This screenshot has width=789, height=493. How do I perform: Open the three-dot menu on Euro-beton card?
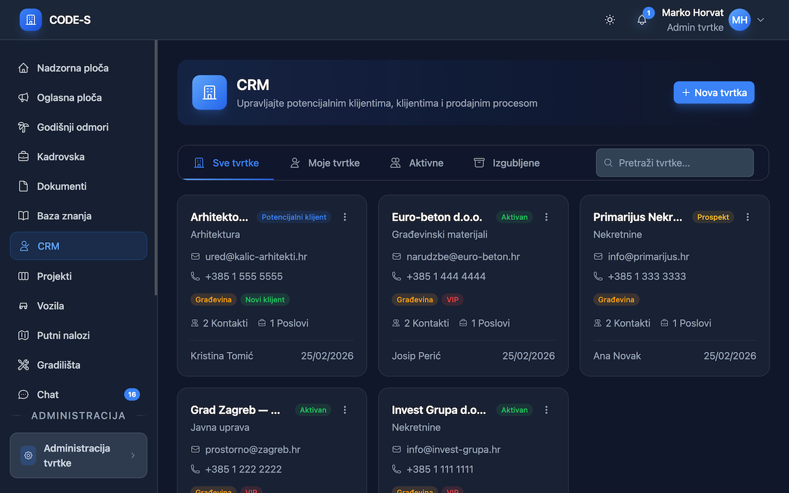[x=546, y=217]
